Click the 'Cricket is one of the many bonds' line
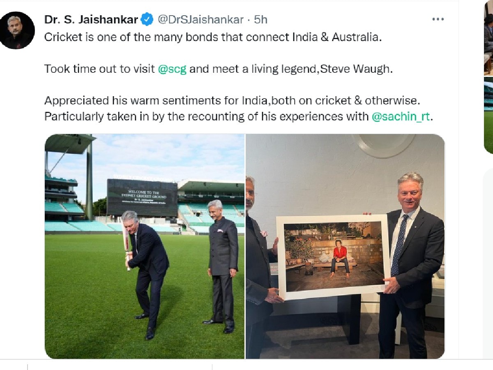 [x=213, y=37]
